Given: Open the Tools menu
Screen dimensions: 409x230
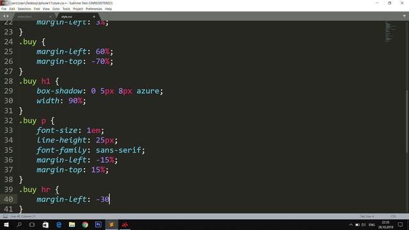Looking at the screenshot, I should [66, 9].
